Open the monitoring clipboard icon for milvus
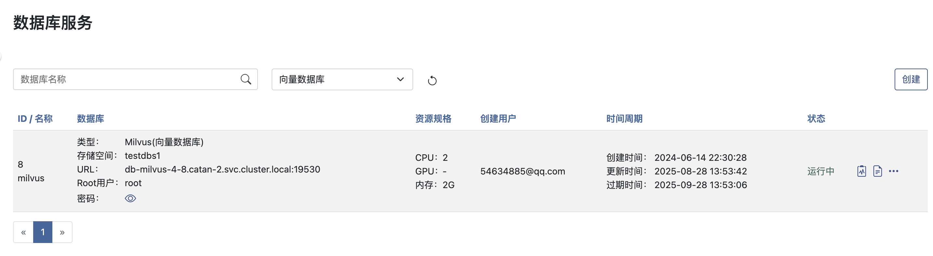 (861, 171)
